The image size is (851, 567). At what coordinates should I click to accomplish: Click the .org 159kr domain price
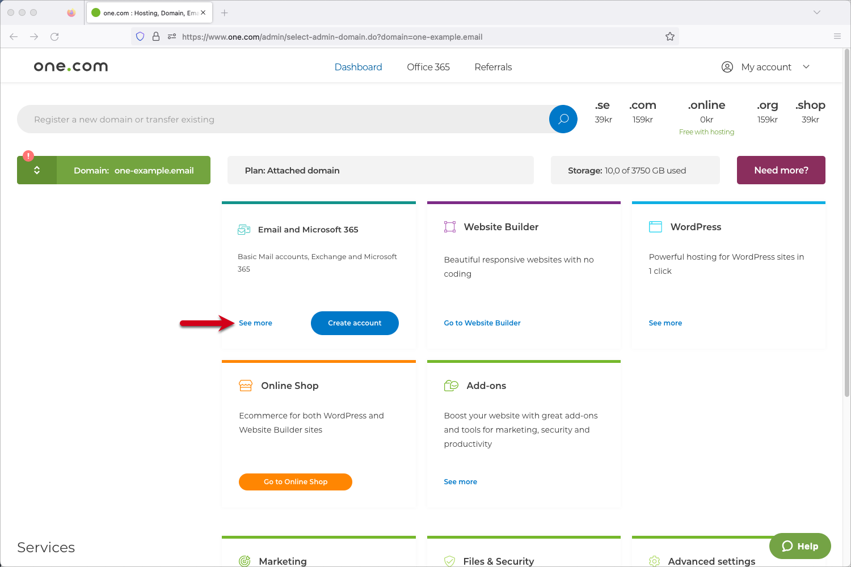click(768, 112)
